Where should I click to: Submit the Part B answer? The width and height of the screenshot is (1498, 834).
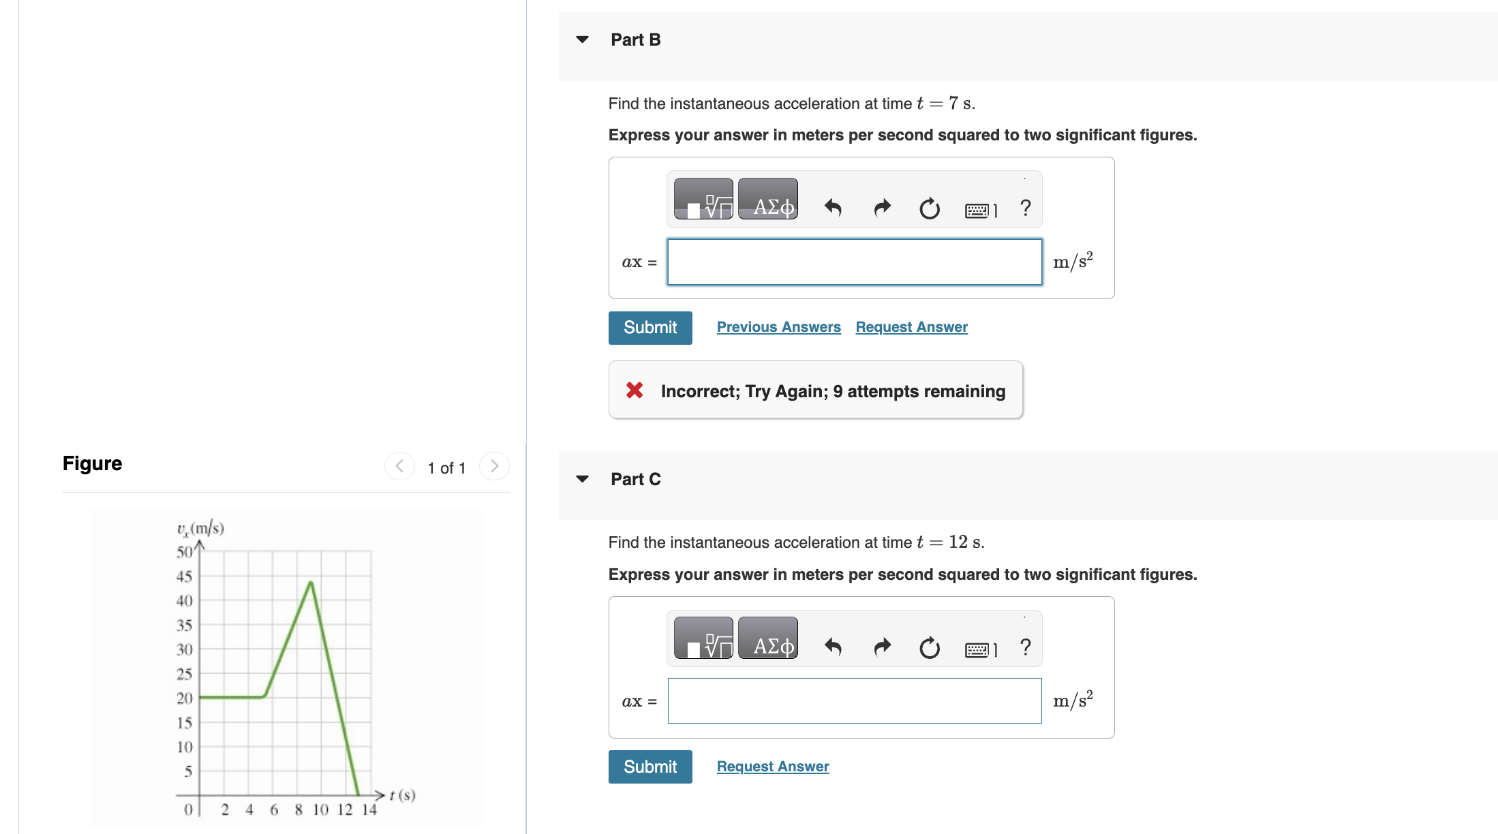click(649, 328)
